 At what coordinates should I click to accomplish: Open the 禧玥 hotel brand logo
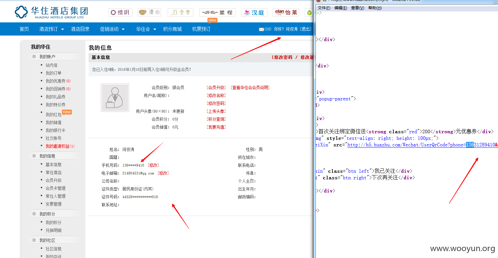(x=120, y=13)
